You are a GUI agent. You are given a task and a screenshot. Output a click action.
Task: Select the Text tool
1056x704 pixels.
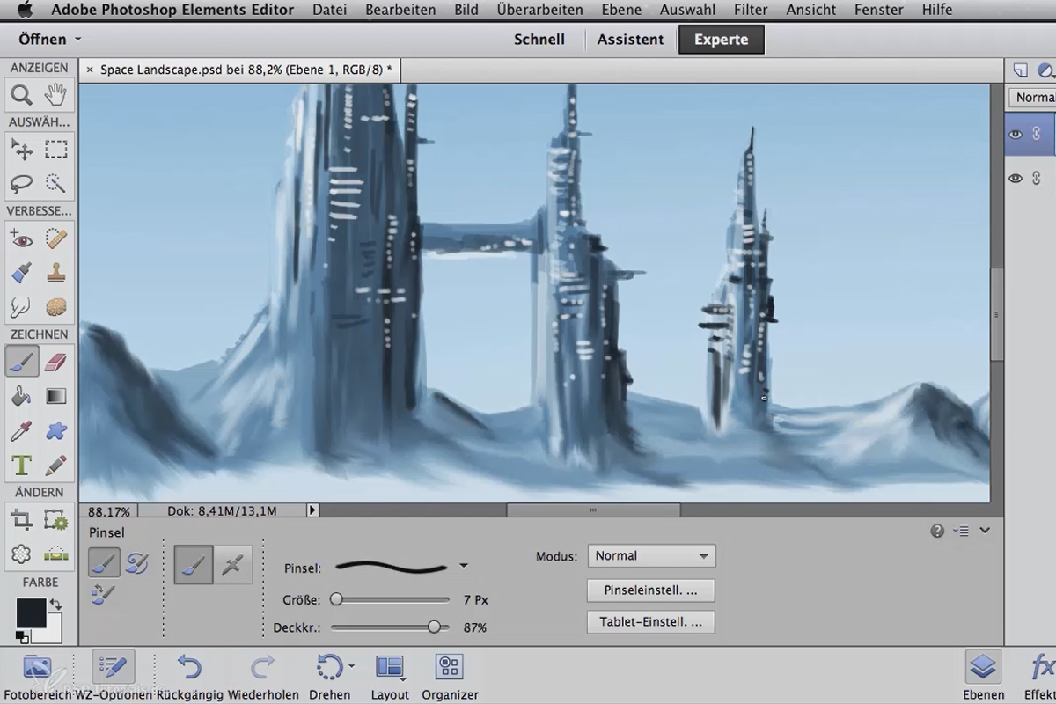pos(22,465)
